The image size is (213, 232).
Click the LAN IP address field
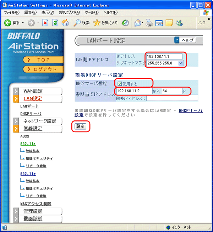[164, 56]
